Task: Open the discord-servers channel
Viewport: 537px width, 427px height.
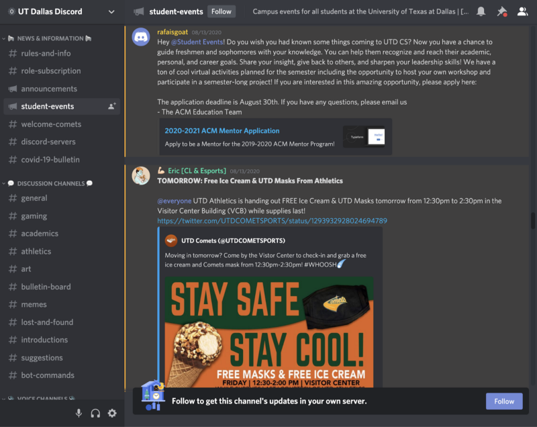Action: (62, 142)
